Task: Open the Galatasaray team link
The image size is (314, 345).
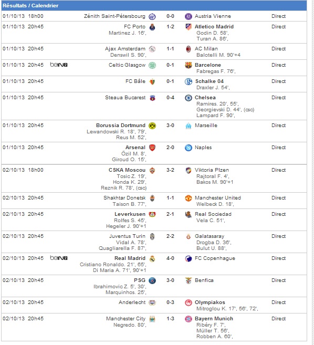Action: (210, 236)
